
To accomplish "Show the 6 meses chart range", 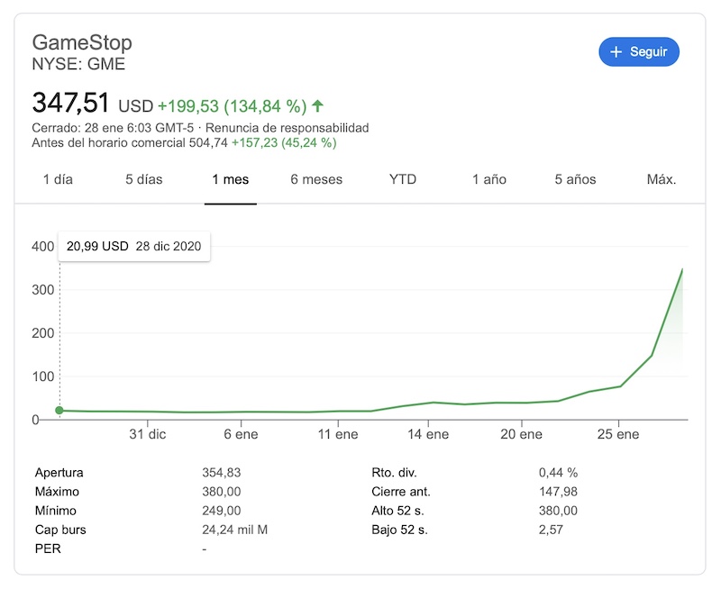I will 316,179.
